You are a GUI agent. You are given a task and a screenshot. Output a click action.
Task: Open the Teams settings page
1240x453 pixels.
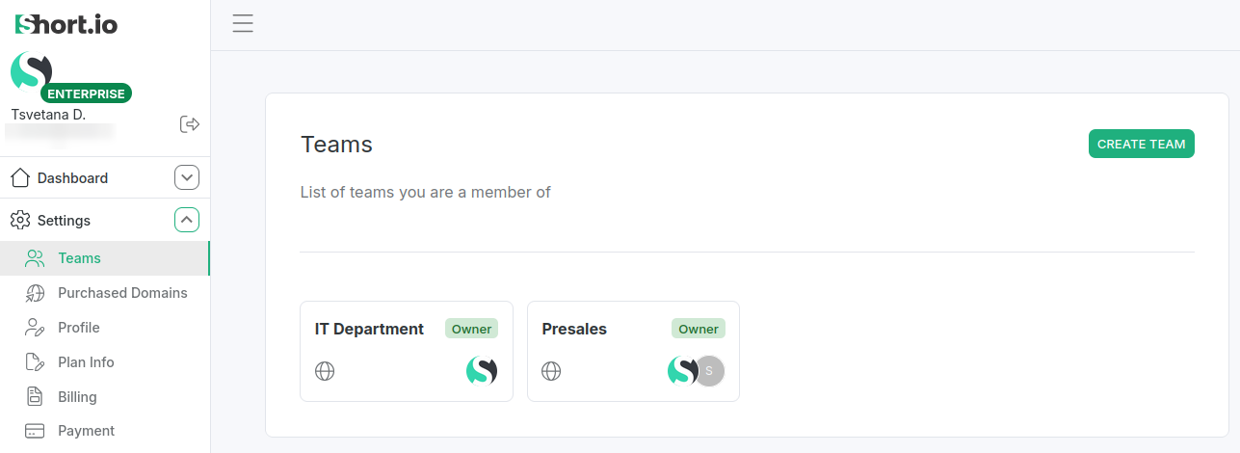79,258
